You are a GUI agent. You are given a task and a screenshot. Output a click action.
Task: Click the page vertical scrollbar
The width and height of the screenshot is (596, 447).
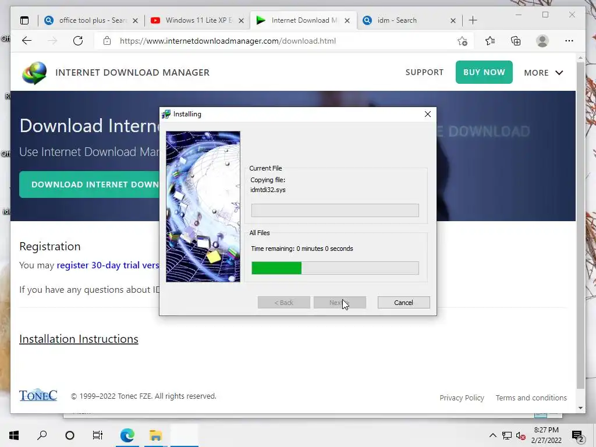pyautogui.click(x=580, y=224)
